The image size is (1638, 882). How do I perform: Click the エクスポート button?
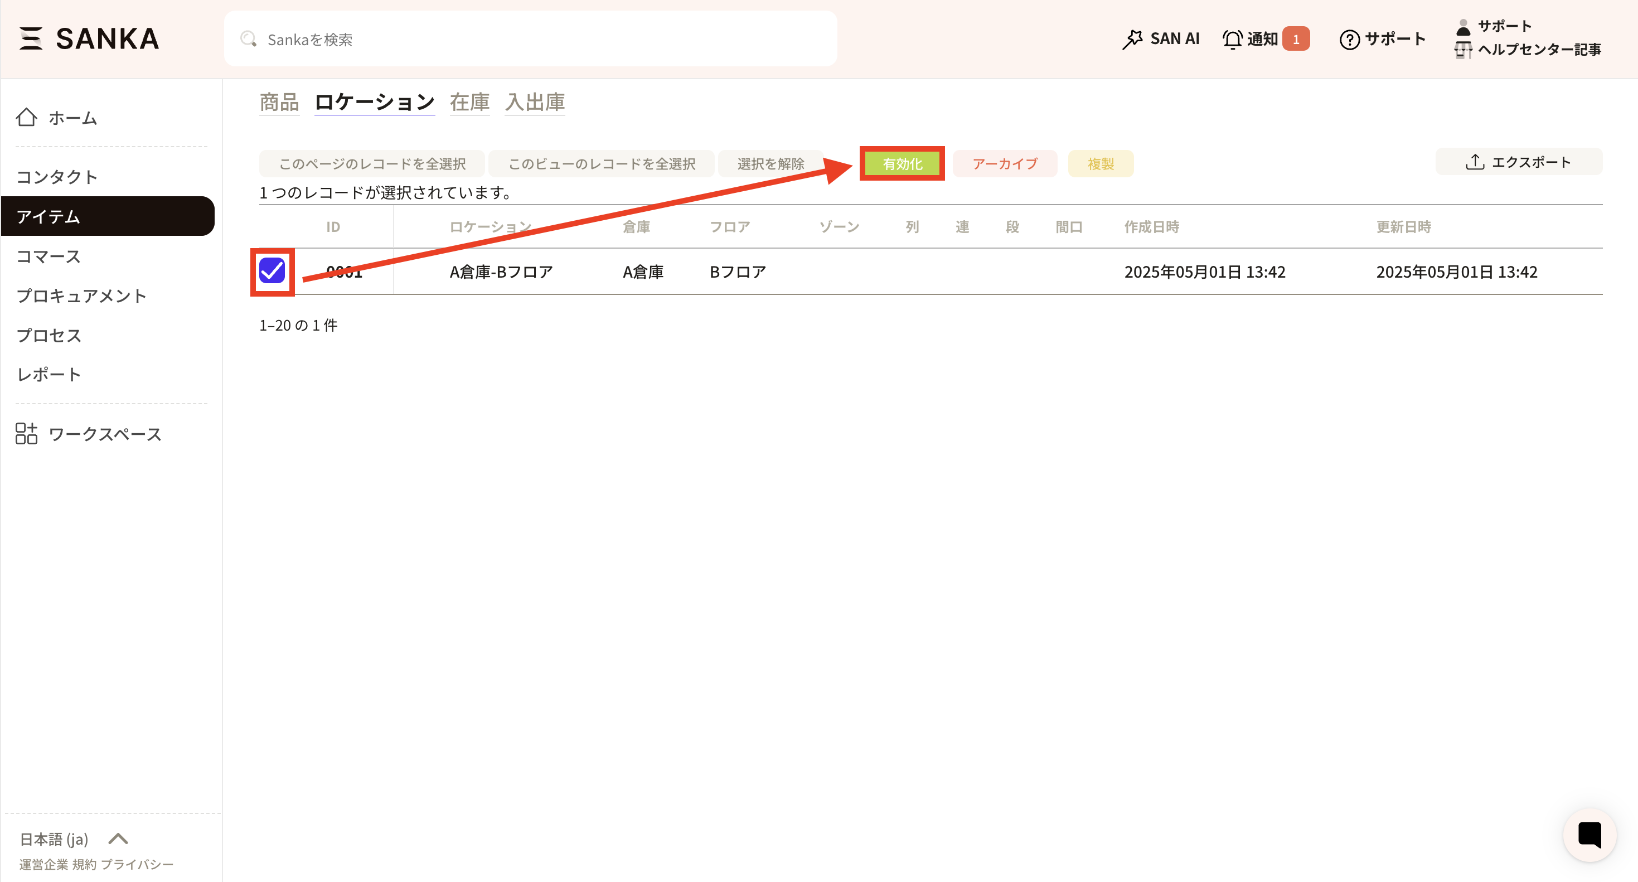pyautogui.click(x=1519, y=162)
